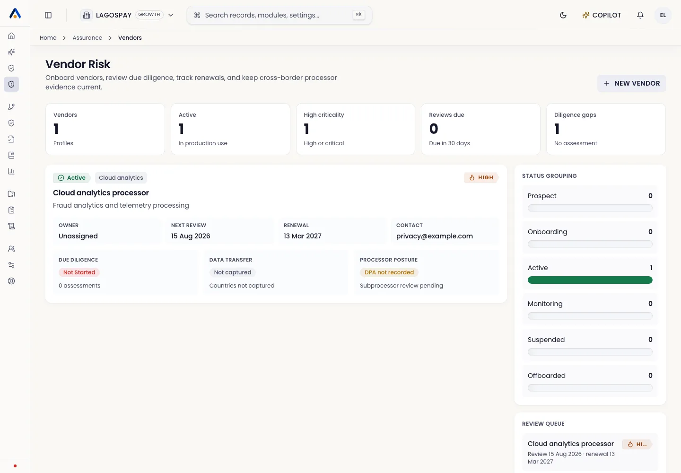Click the Cloud analytics category tag
Screen dimensions: 681x473
point(121,178)
